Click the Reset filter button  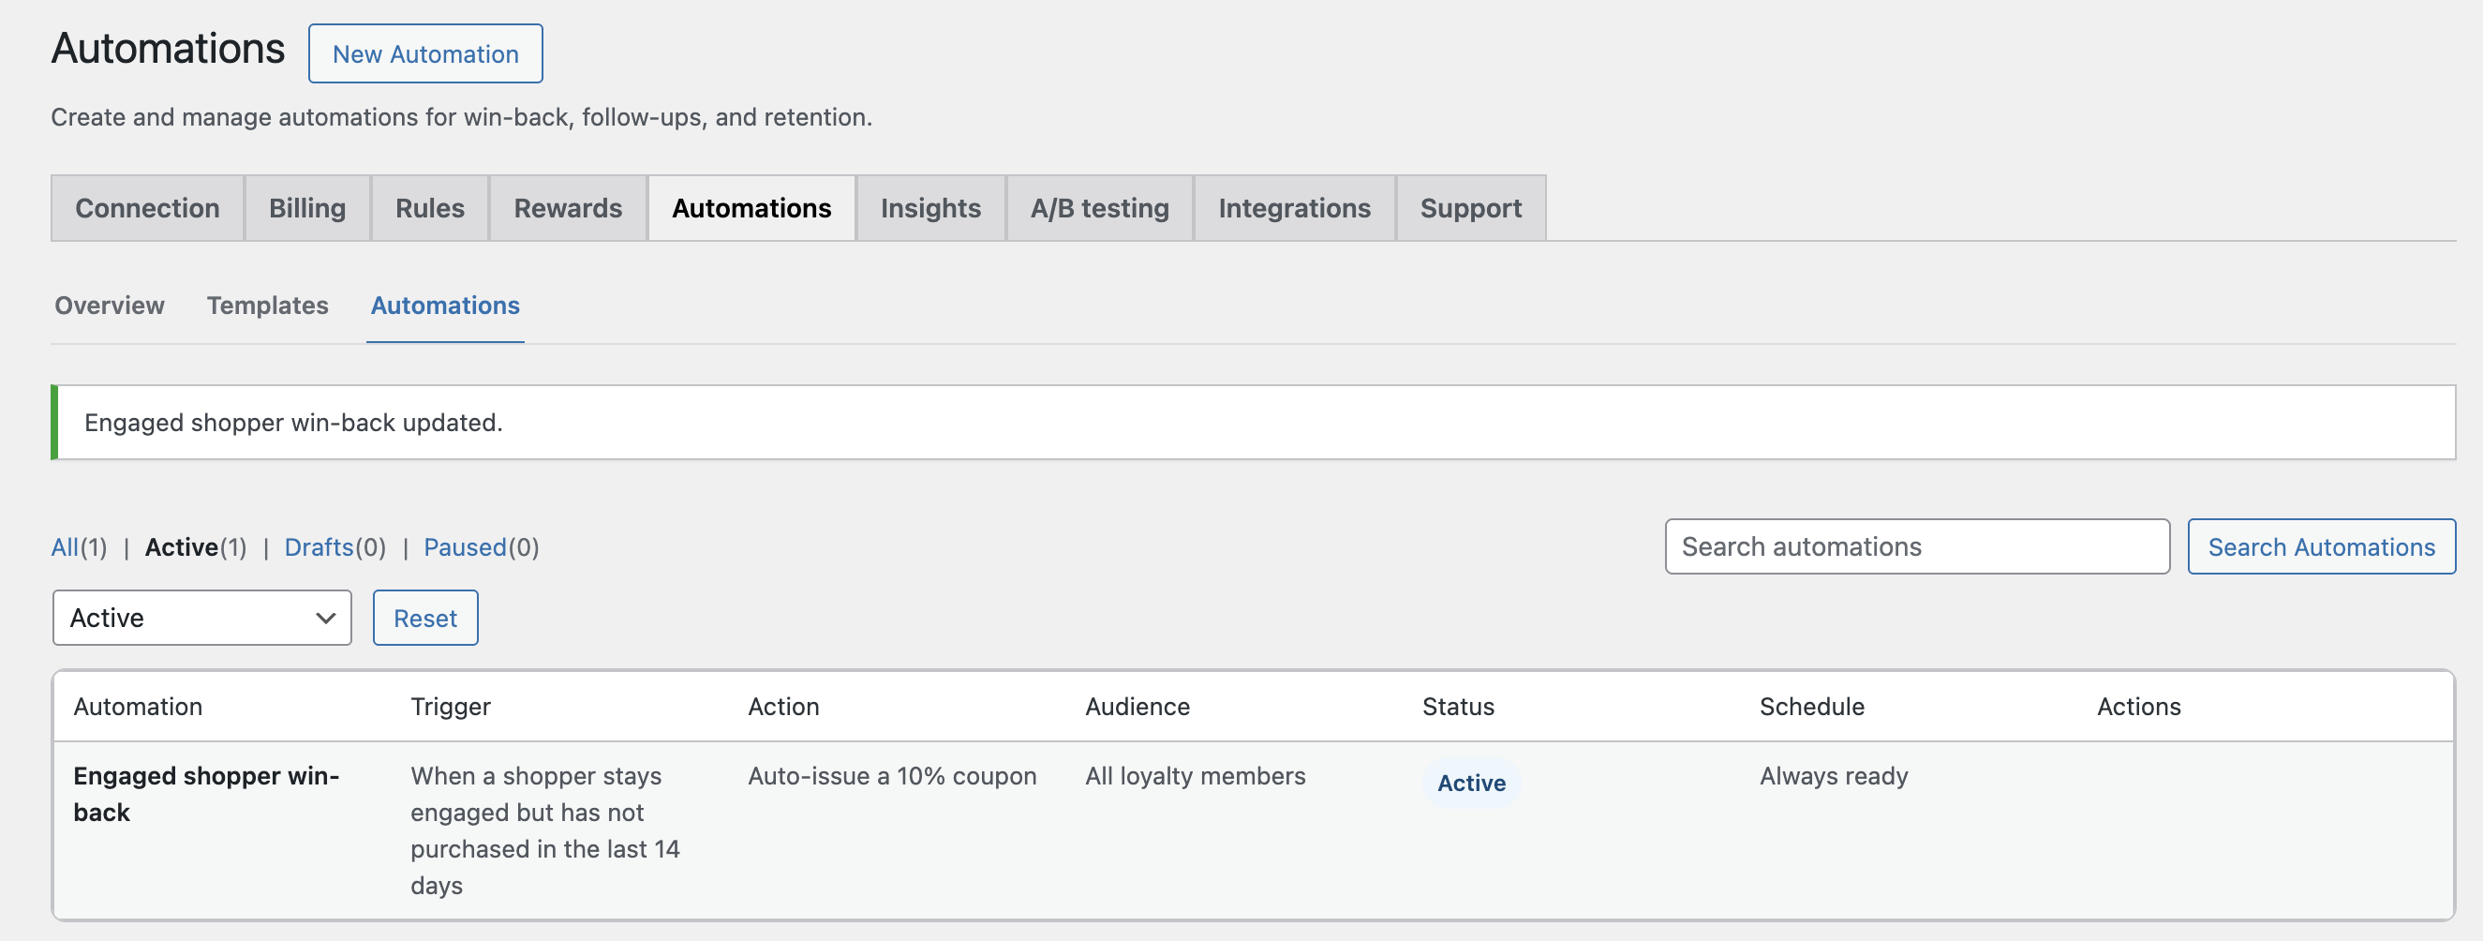(x=425, y=618)
